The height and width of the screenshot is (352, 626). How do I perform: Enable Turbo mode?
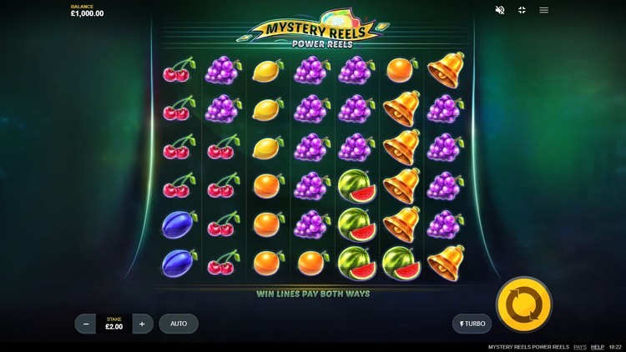pos(472,324)
